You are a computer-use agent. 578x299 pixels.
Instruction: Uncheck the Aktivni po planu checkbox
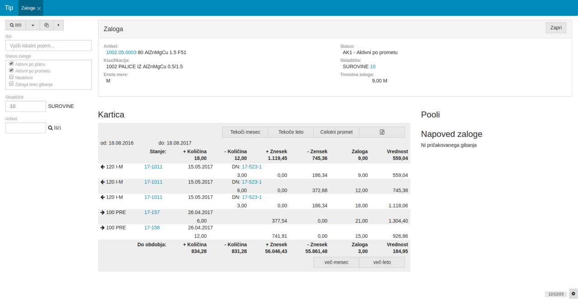12,64
